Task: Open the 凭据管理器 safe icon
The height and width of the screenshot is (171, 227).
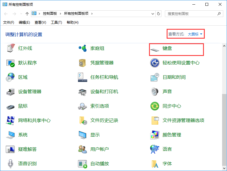Action: [83, 63]
